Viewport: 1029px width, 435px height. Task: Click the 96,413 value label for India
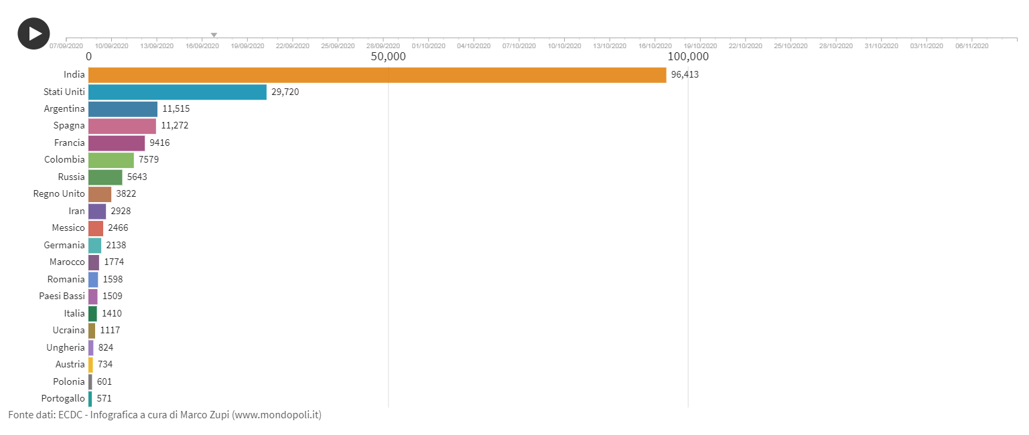point(685,75)
